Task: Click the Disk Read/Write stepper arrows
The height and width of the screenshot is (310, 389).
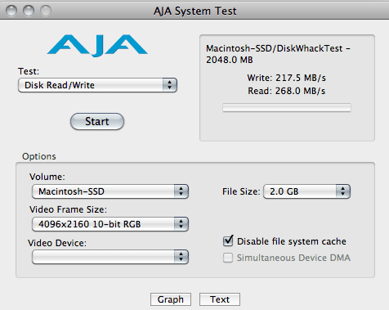Action: [169, 85]
